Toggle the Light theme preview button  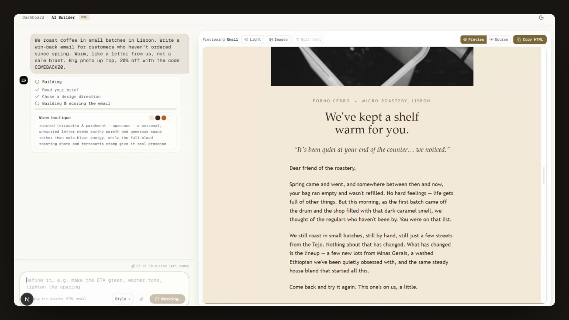252,40
